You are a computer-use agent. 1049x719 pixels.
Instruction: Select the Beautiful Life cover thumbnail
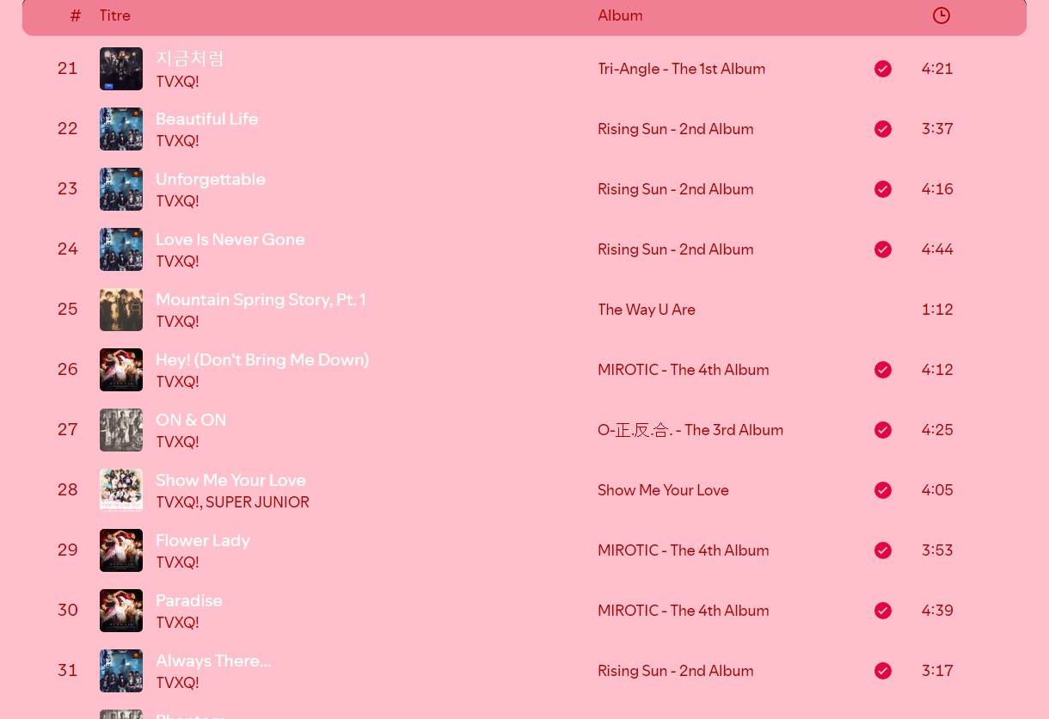pyautogui.click(x=121, y=129)
